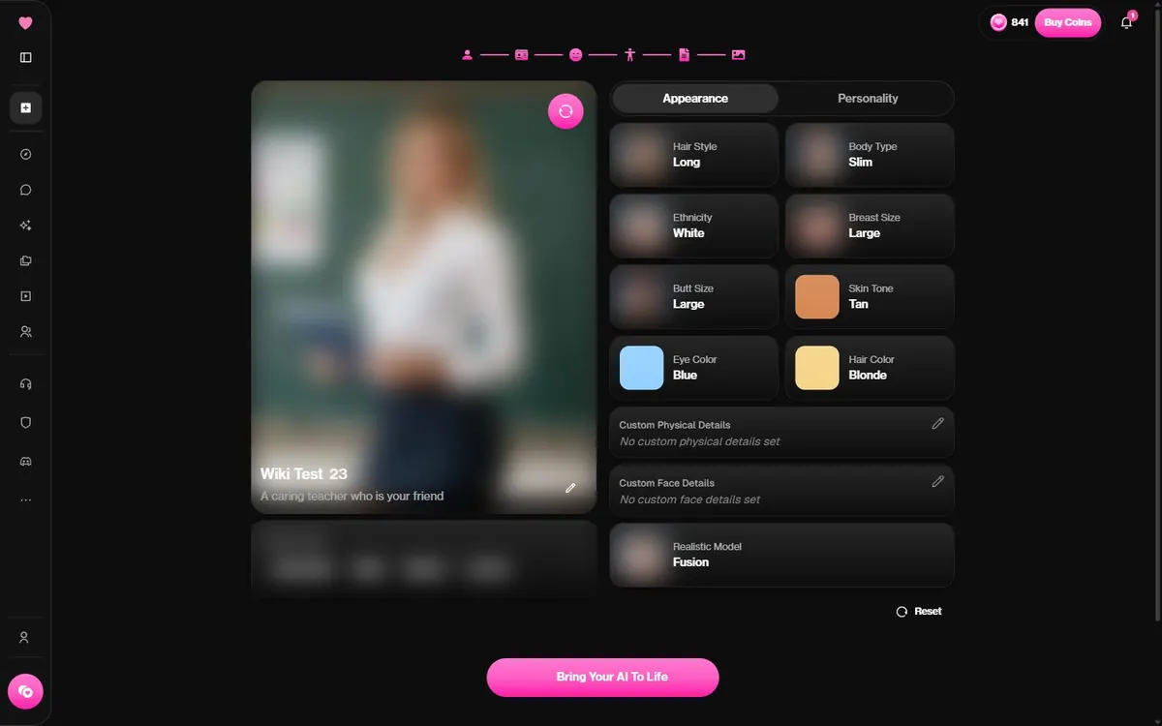This screenshot has width=1162, height=726.
Task: Open the users group icon
Action: pyautogui.click(x=25, y=332)
